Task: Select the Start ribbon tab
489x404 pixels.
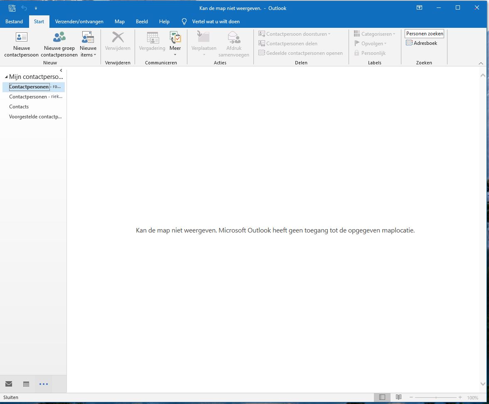Action: pyautogui.click(x=39, y=22)
